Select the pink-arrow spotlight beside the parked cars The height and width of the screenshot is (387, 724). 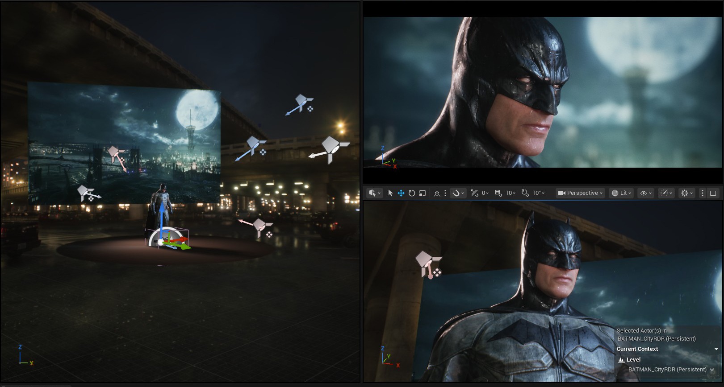click(x=260, y=226)
